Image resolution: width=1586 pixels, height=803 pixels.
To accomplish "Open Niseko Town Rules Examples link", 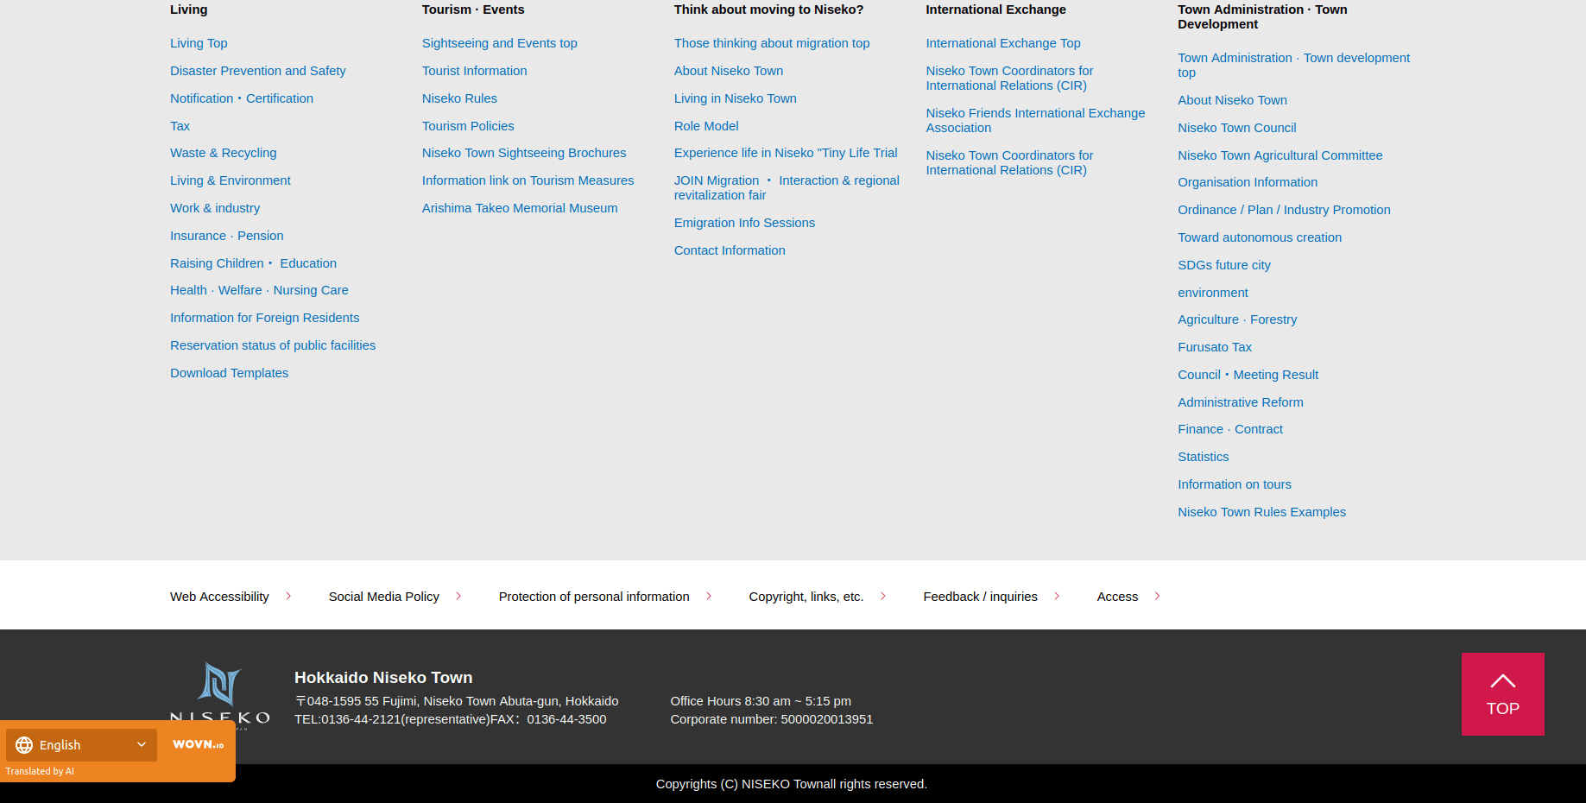I will click(1261, 512).
